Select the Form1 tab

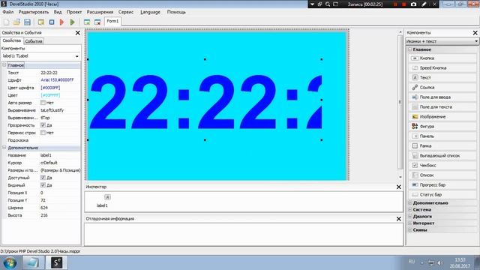(112, 21)
